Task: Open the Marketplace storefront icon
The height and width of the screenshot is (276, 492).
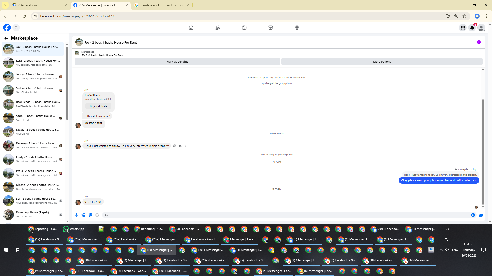Action: click(271, 28)
